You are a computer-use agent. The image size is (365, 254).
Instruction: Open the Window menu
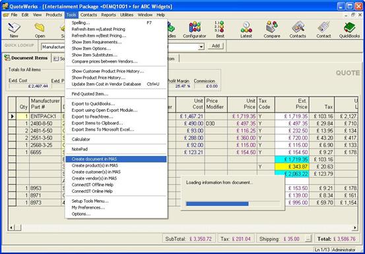[x=145, y=15]
